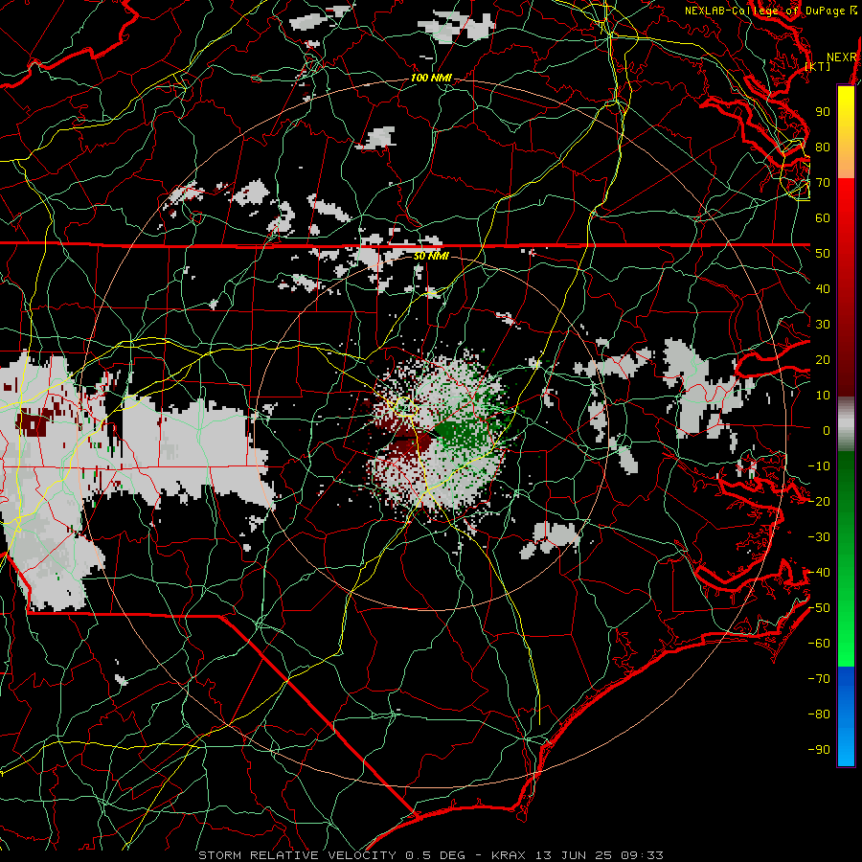Click the -20 value on the velocity scale
The height and width of the screenshot is (862, 862).
(x=819, y=501)
